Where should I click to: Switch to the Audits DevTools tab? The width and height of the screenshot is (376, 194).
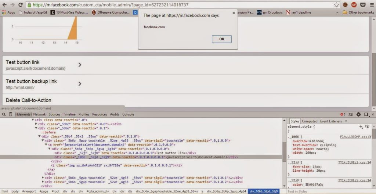coord(115,114)
